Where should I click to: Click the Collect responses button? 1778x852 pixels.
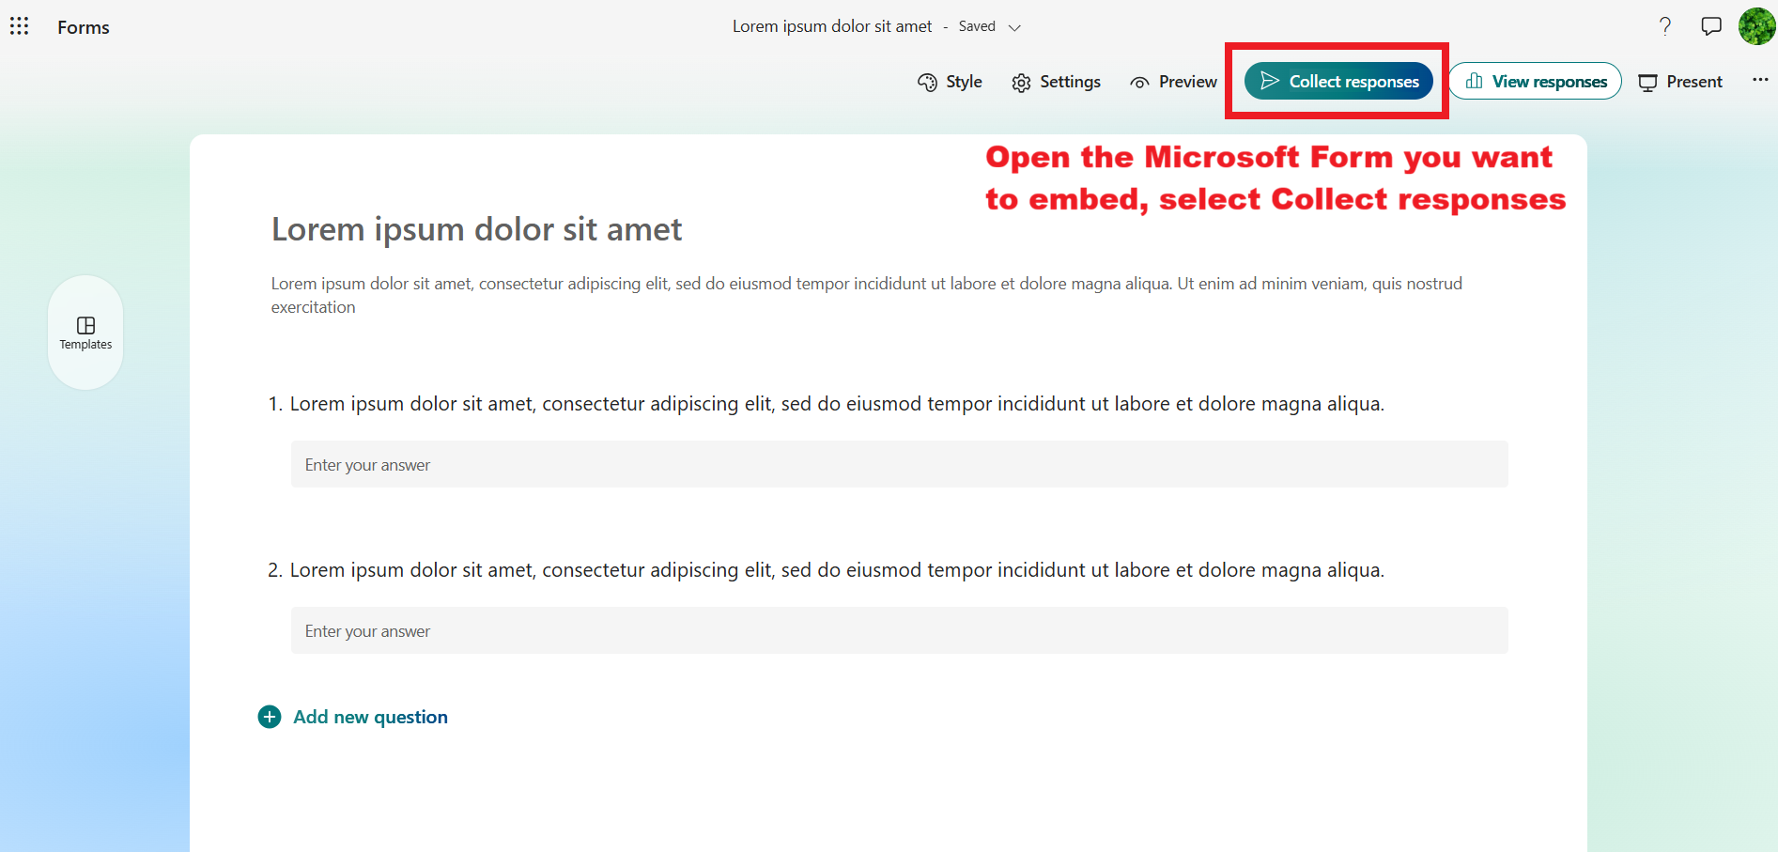(1338, 82)
